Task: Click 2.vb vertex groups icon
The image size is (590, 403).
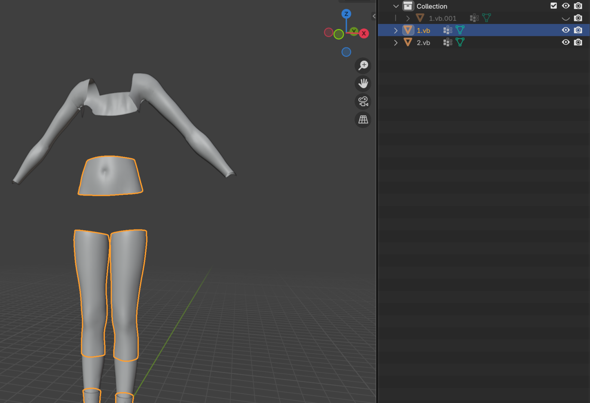Action: pos(448,42)
